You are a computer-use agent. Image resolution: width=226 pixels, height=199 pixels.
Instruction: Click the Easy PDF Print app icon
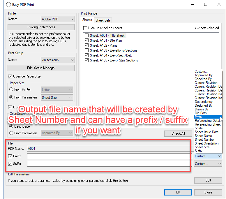[8, 5]
